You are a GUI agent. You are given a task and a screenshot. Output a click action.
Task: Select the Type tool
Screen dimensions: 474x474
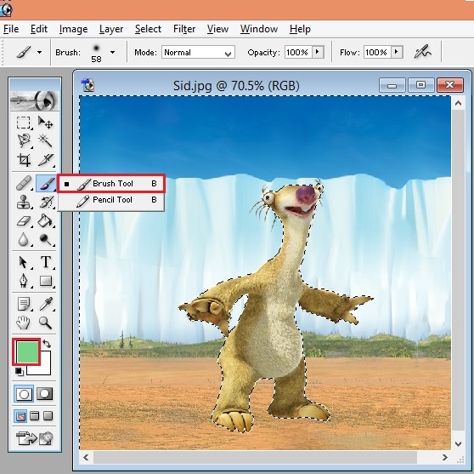pos(46,262)
